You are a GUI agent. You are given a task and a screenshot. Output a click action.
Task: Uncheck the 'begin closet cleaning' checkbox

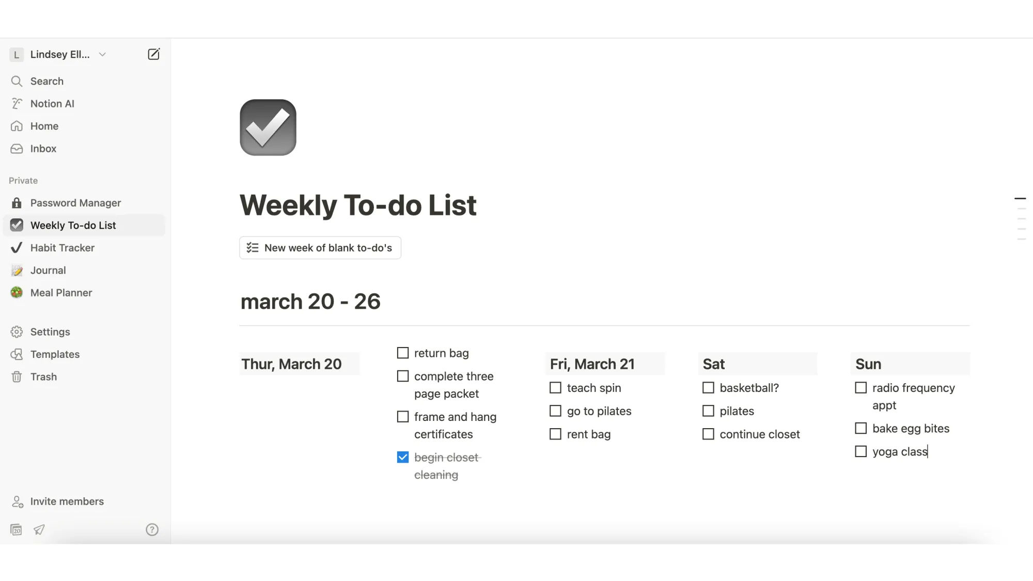pos(403,457)
